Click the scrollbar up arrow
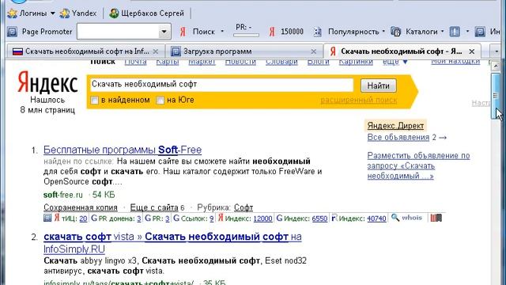This screenshot has height=285, width=506. (496, 66)
